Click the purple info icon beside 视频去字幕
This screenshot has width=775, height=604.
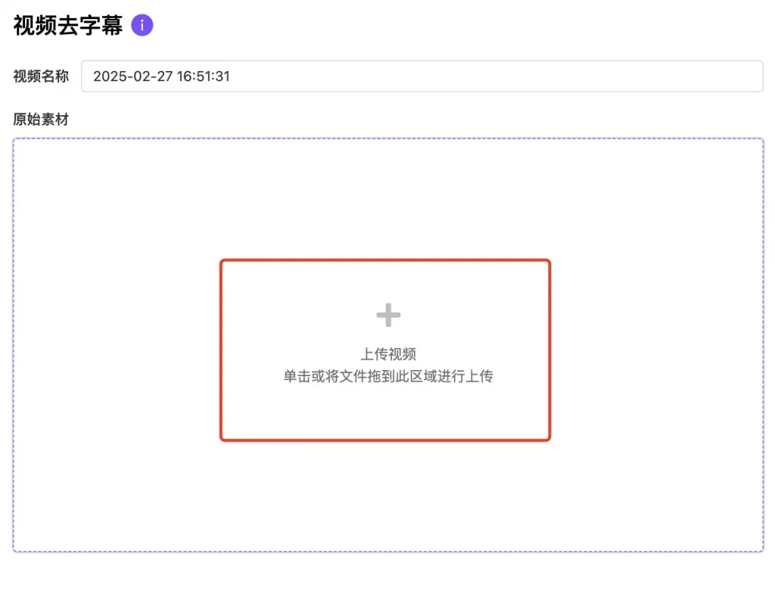coord(142,25)
